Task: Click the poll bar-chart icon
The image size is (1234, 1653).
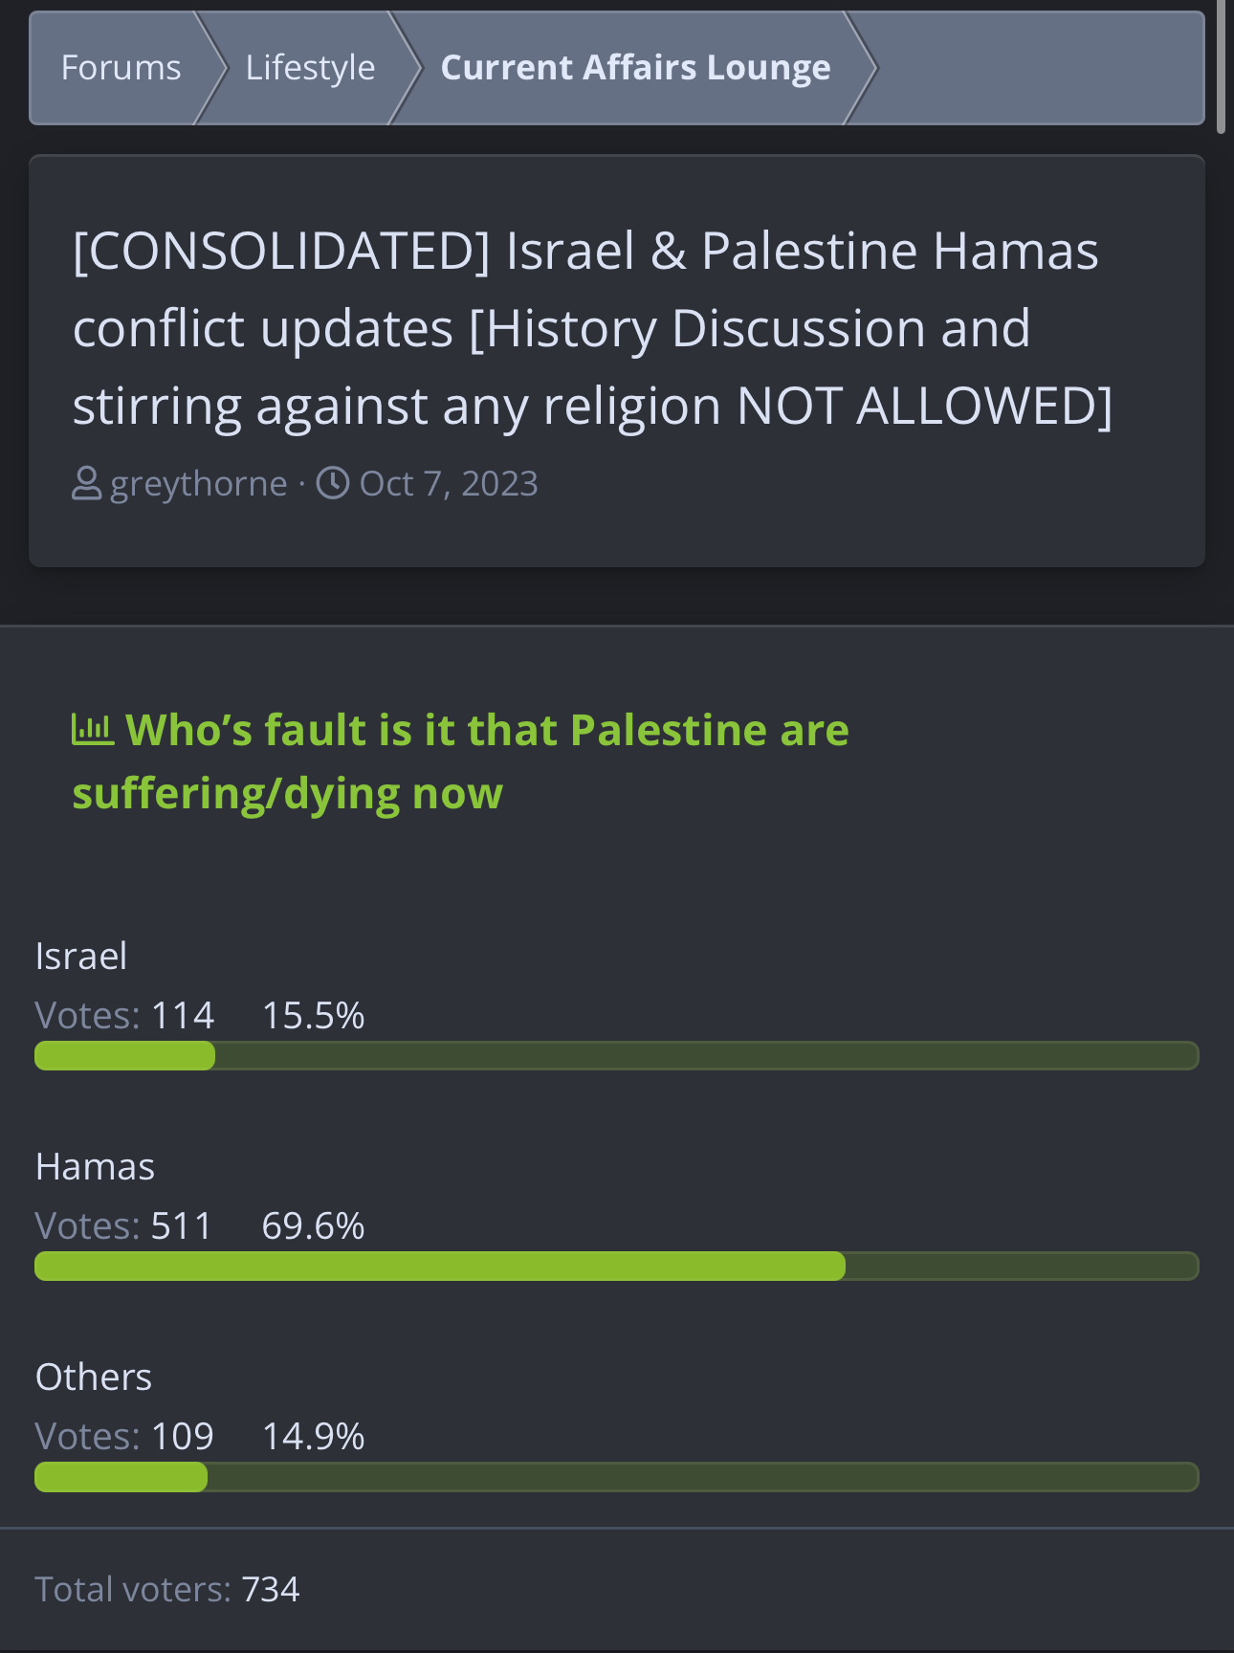Action: (93, 730)
